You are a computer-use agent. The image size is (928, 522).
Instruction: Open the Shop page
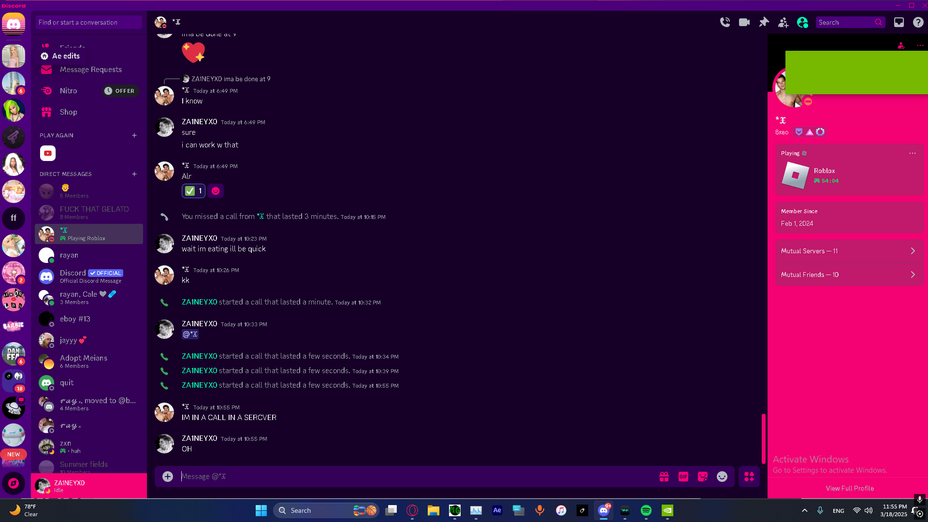pyautogui.click(x=89, y=112)
